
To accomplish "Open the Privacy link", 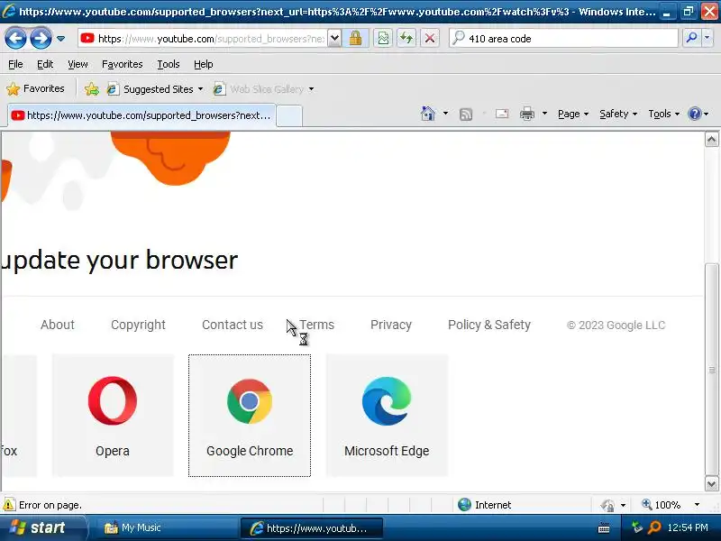I will coord(391,325).
